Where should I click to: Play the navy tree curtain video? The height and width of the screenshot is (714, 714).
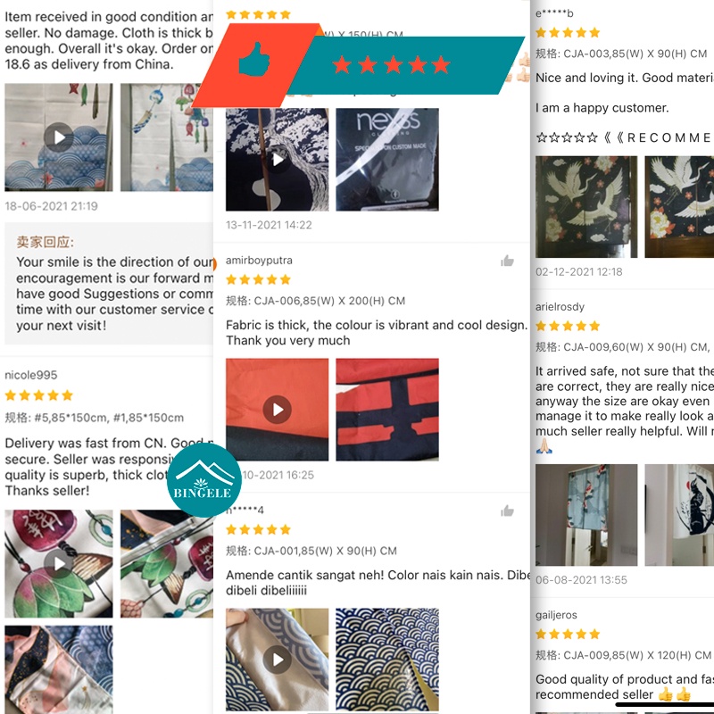coord(277,160)
